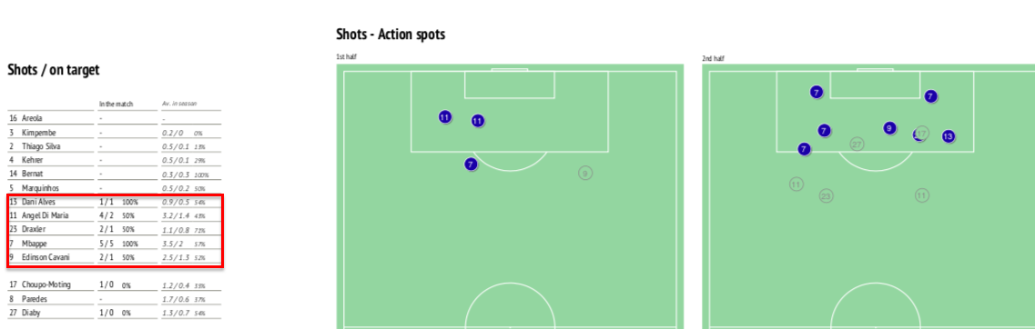The image size is (1035, 329).
Task: Click the 'Av. in season' column header
Action: 179,105
